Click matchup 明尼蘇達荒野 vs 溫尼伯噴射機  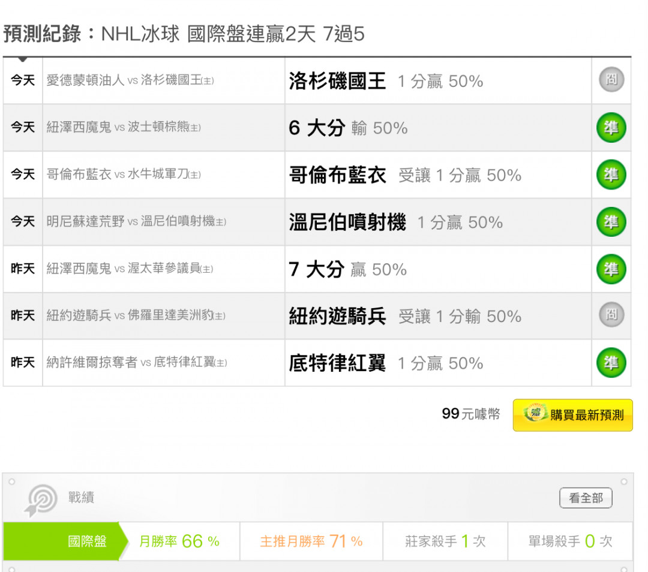pos(136,221)
